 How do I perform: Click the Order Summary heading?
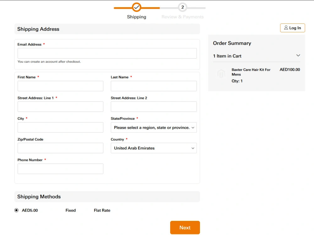tap(232, 43)
